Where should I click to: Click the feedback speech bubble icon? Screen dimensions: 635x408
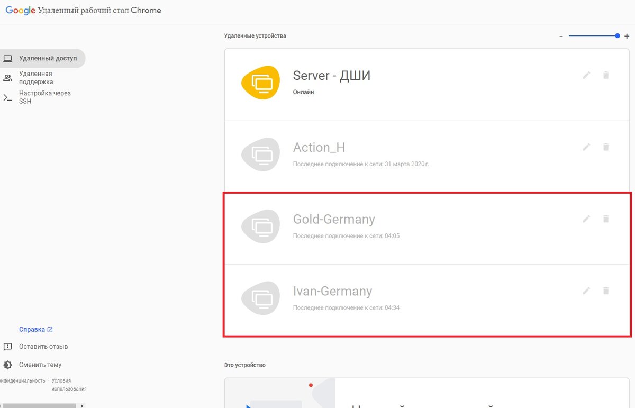(7, 347)
